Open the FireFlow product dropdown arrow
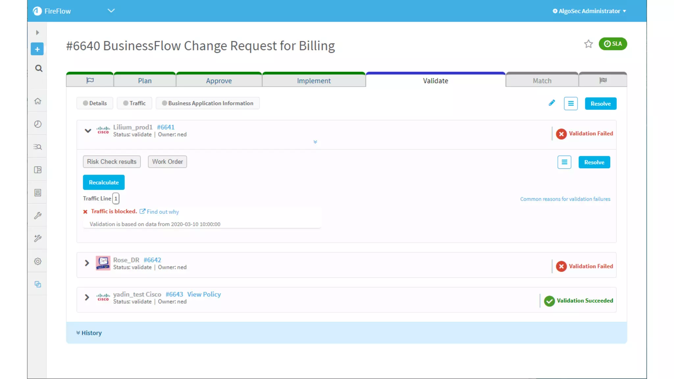This screenshot has height=379, width=674. tap(111, 11)
